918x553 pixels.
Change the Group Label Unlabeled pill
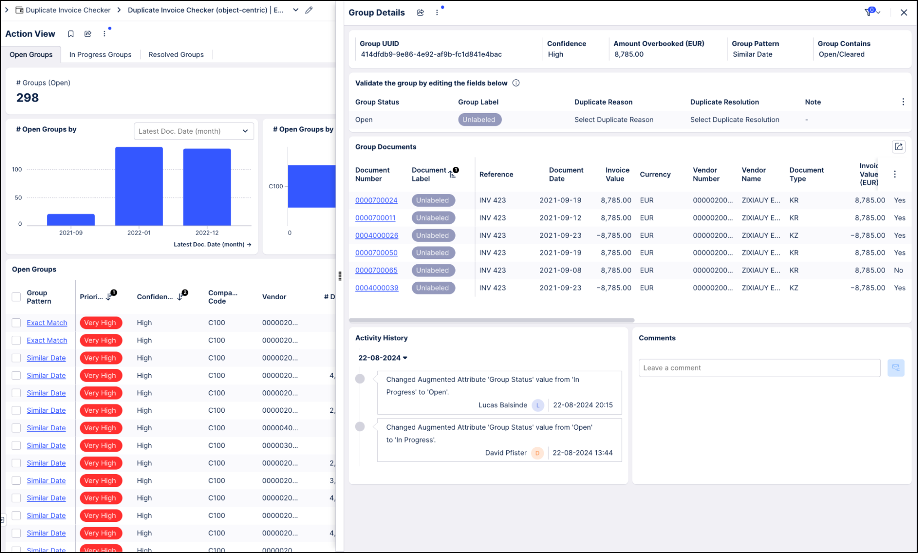479,120
